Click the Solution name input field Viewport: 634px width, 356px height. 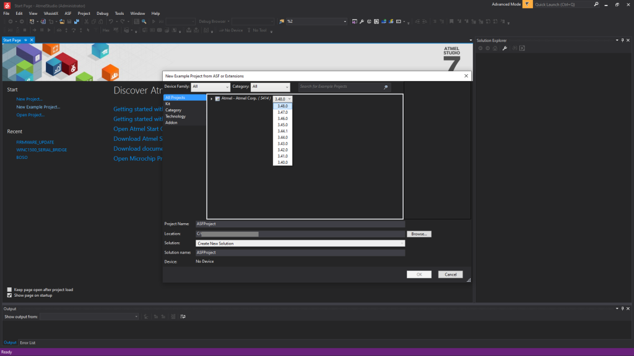pyautogui.click(x=300, y=253)
